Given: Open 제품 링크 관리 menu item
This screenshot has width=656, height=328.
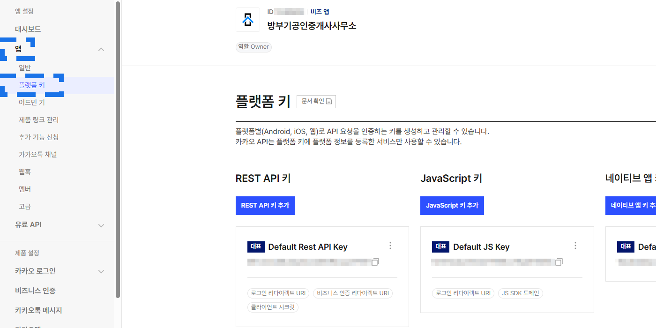Looking at the screenshot, I should [39, 120].
